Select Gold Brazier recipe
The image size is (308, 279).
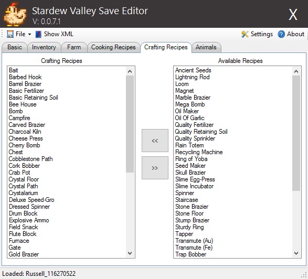(24, 254)
